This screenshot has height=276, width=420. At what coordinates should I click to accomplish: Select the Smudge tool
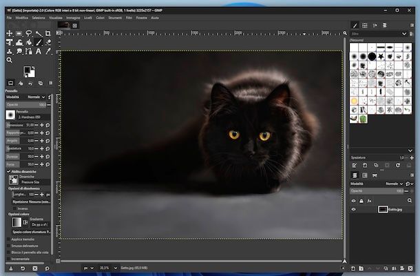19,51
